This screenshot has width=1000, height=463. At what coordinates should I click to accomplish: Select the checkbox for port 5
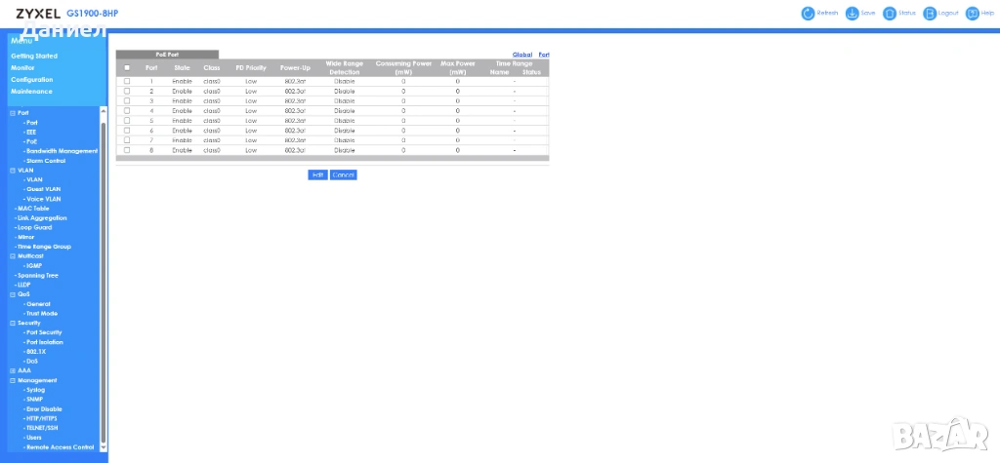click(x=127, y=121)
